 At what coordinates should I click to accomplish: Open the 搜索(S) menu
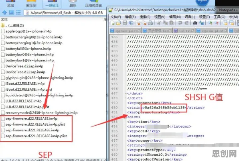pos(145,17)
